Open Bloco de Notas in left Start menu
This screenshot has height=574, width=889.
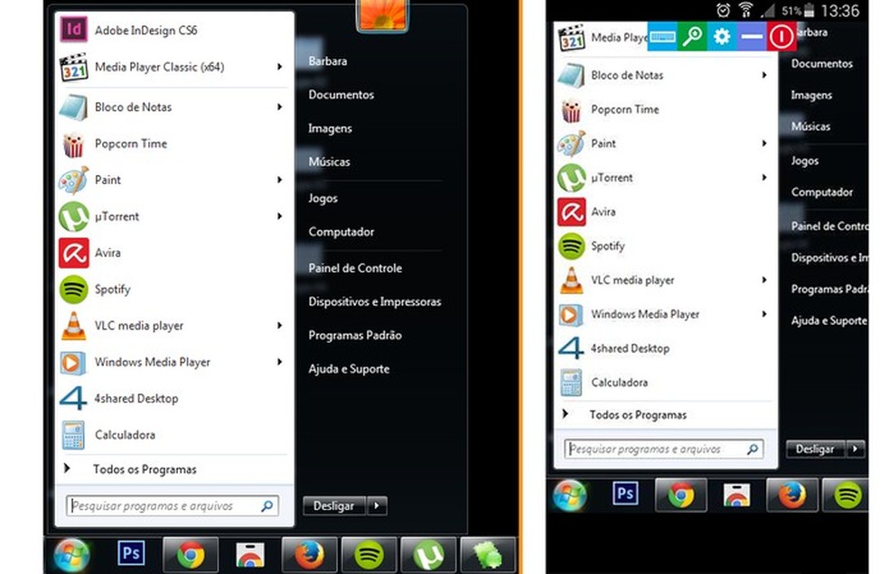coord(174,107)
